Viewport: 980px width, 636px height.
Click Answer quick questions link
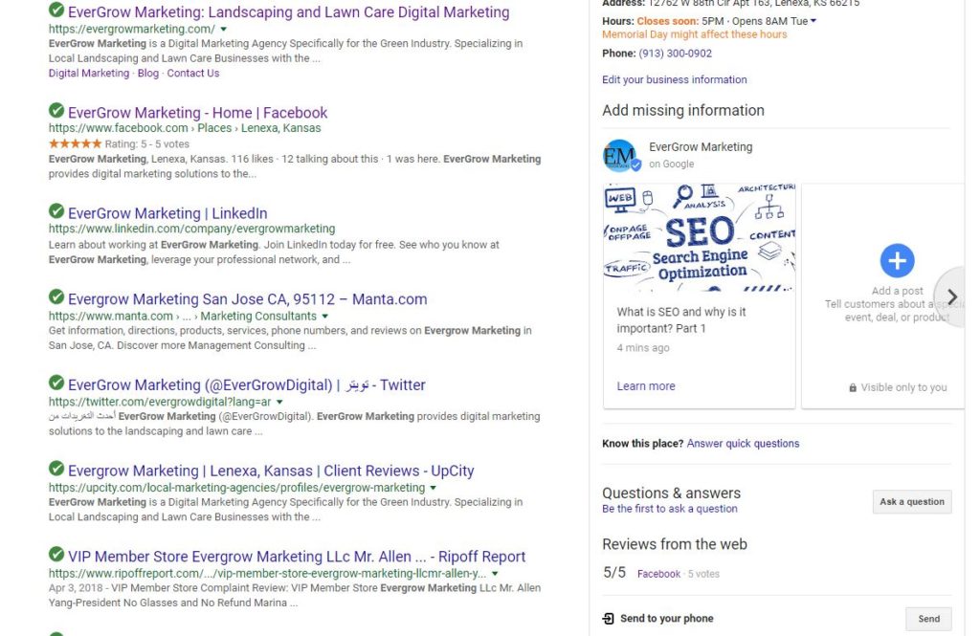743,444
